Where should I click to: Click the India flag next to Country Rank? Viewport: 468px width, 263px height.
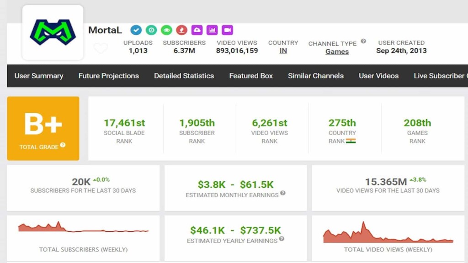351,141
